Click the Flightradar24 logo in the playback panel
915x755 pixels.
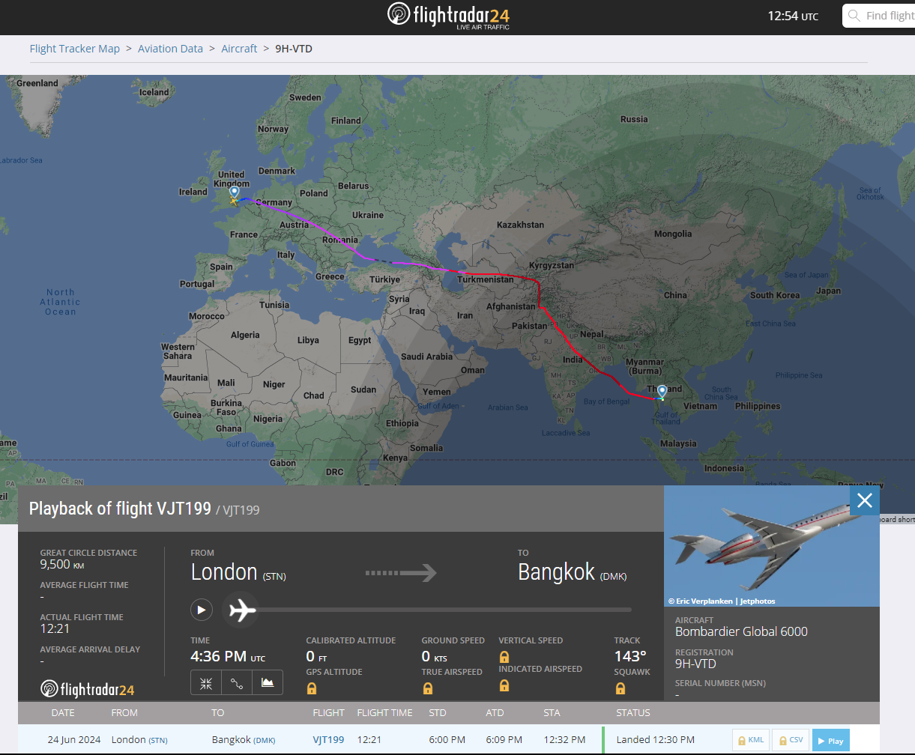pos(87,689)
